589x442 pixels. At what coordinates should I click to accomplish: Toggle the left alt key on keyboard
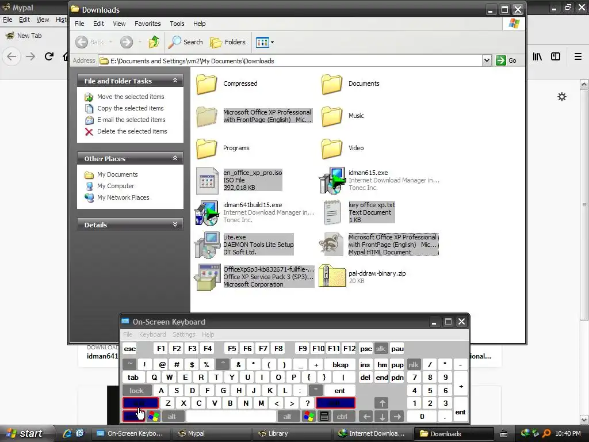[172, 417]
